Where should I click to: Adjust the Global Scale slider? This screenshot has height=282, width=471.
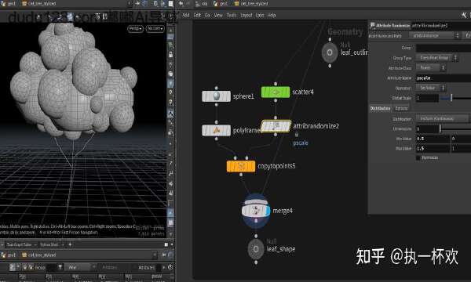(x=455, y=98)
